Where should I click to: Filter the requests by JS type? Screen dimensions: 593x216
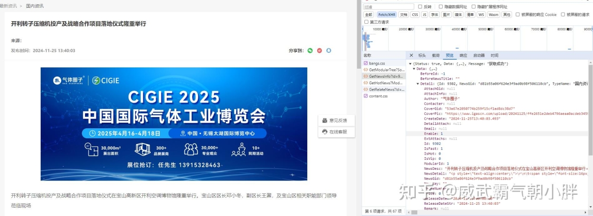pyautogui.click(x=425, y=14)
